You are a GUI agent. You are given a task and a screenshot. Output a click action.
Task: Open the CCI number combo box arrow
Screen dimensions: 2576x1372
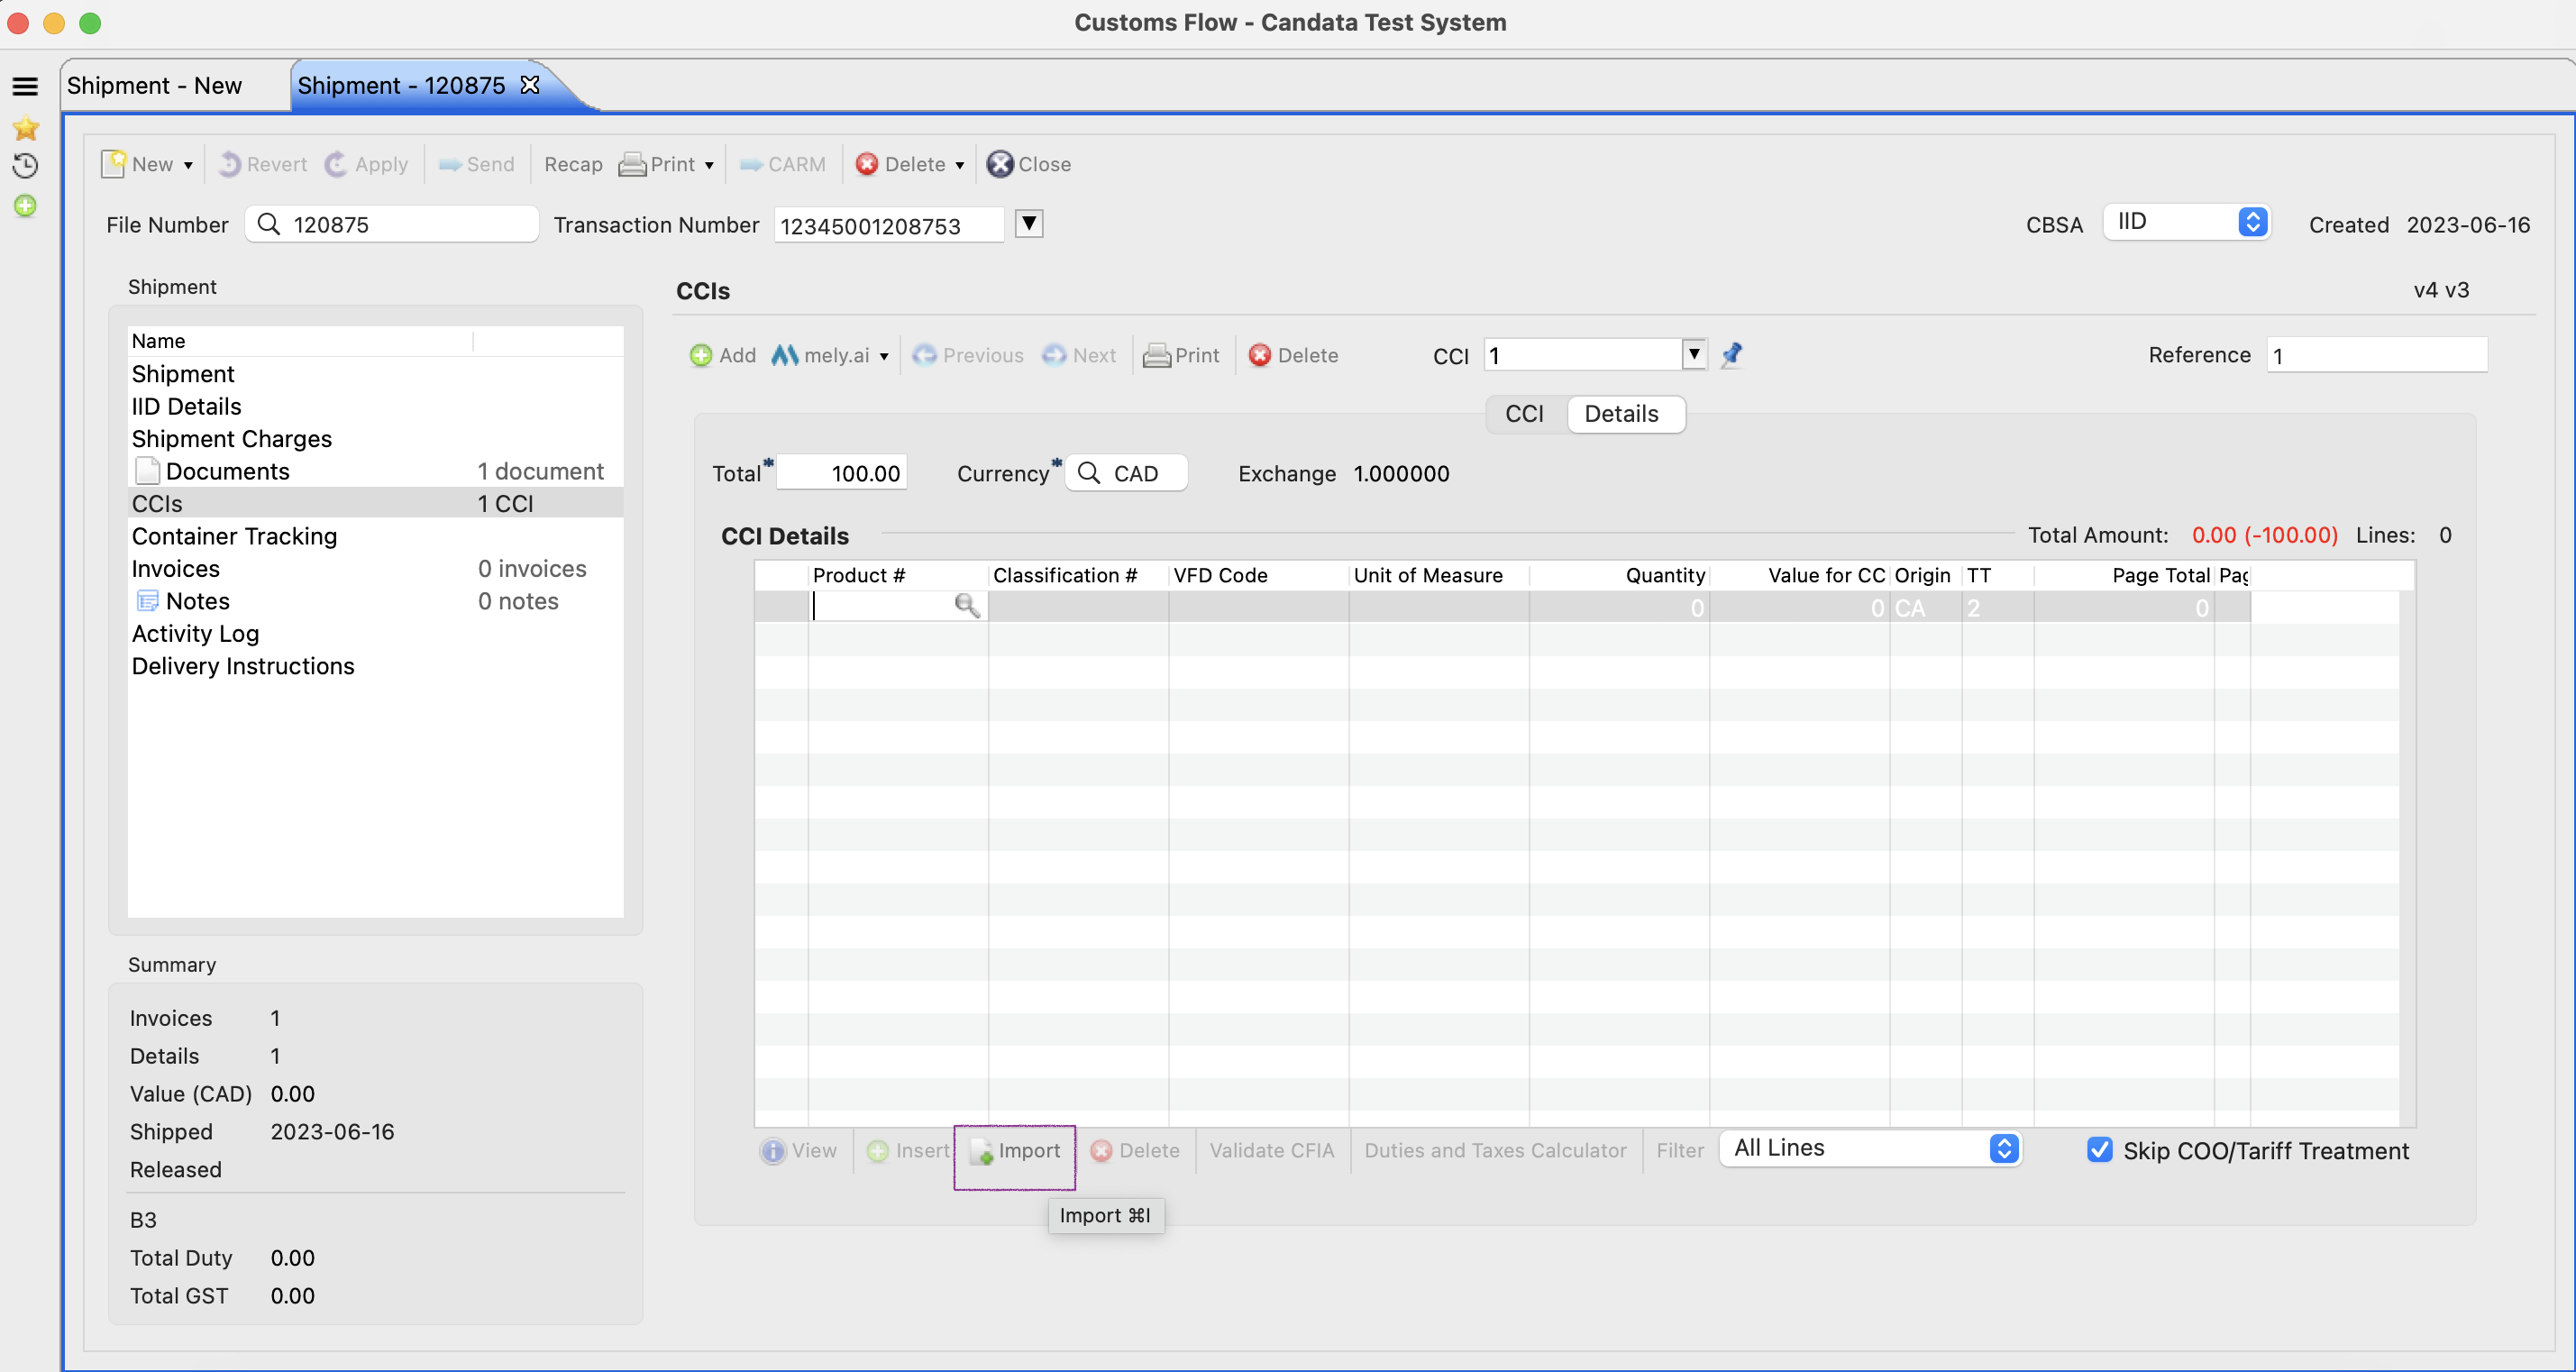[x=1694, y=354]
